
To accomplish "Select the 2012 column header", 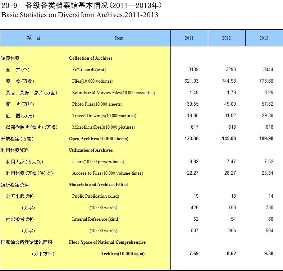I will 227,38.
